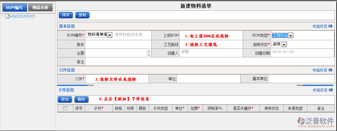Screen dimensions: 337x131
Task: Click the 删除 button
Action: [81, 99]
